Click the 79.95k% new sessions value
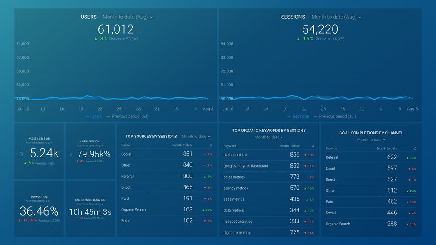Viewport: 436px width, 245px height. pyautogui.click(x=94, y=154)
